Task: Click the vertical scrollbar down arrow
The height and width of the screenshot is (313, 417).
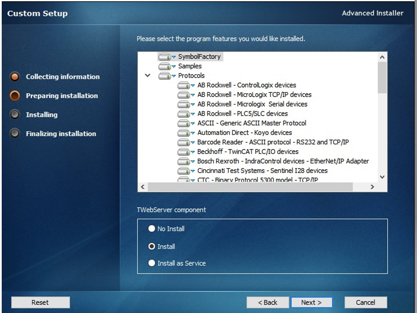Action: 382,177
